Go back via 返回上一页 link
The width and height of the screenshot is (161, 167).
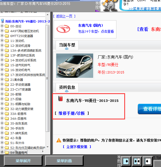[64, 16]
